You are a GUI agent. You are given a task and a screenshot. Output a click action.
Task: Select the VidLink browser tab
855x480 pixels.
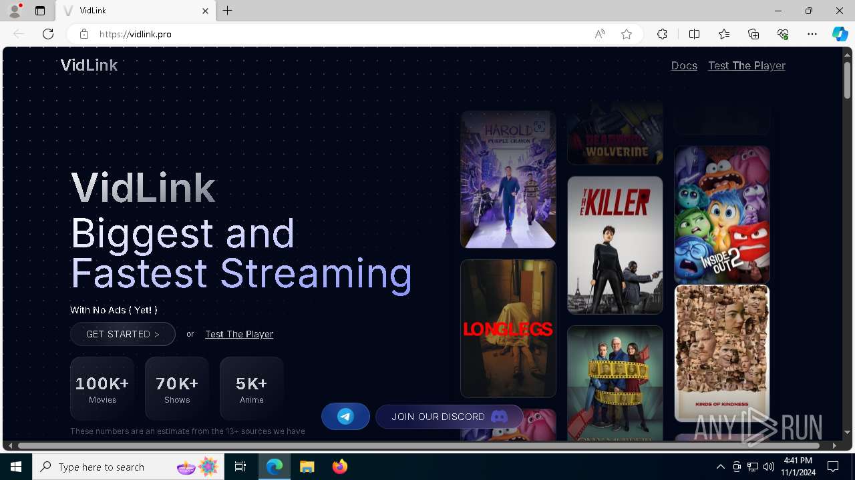(136, 11)
